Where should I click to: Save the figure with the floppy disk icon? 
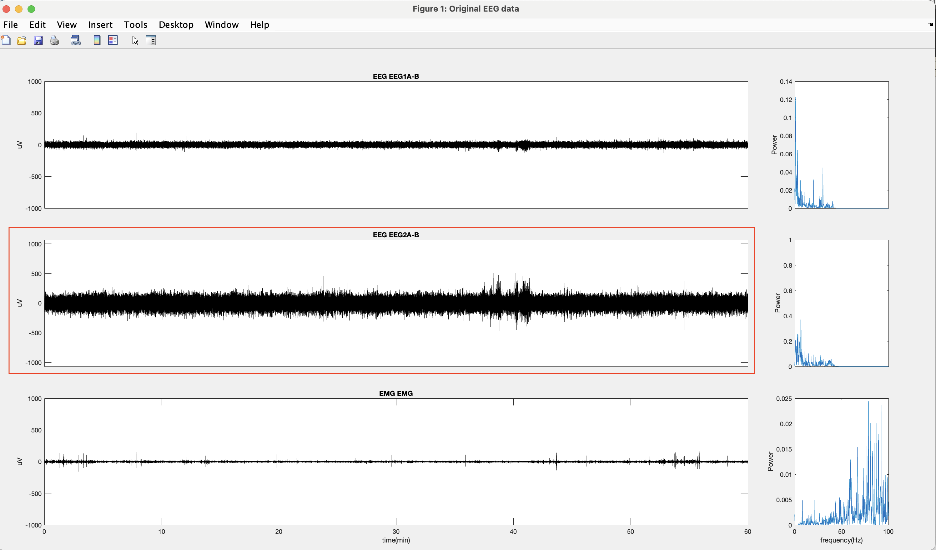(x=38, y=40)
